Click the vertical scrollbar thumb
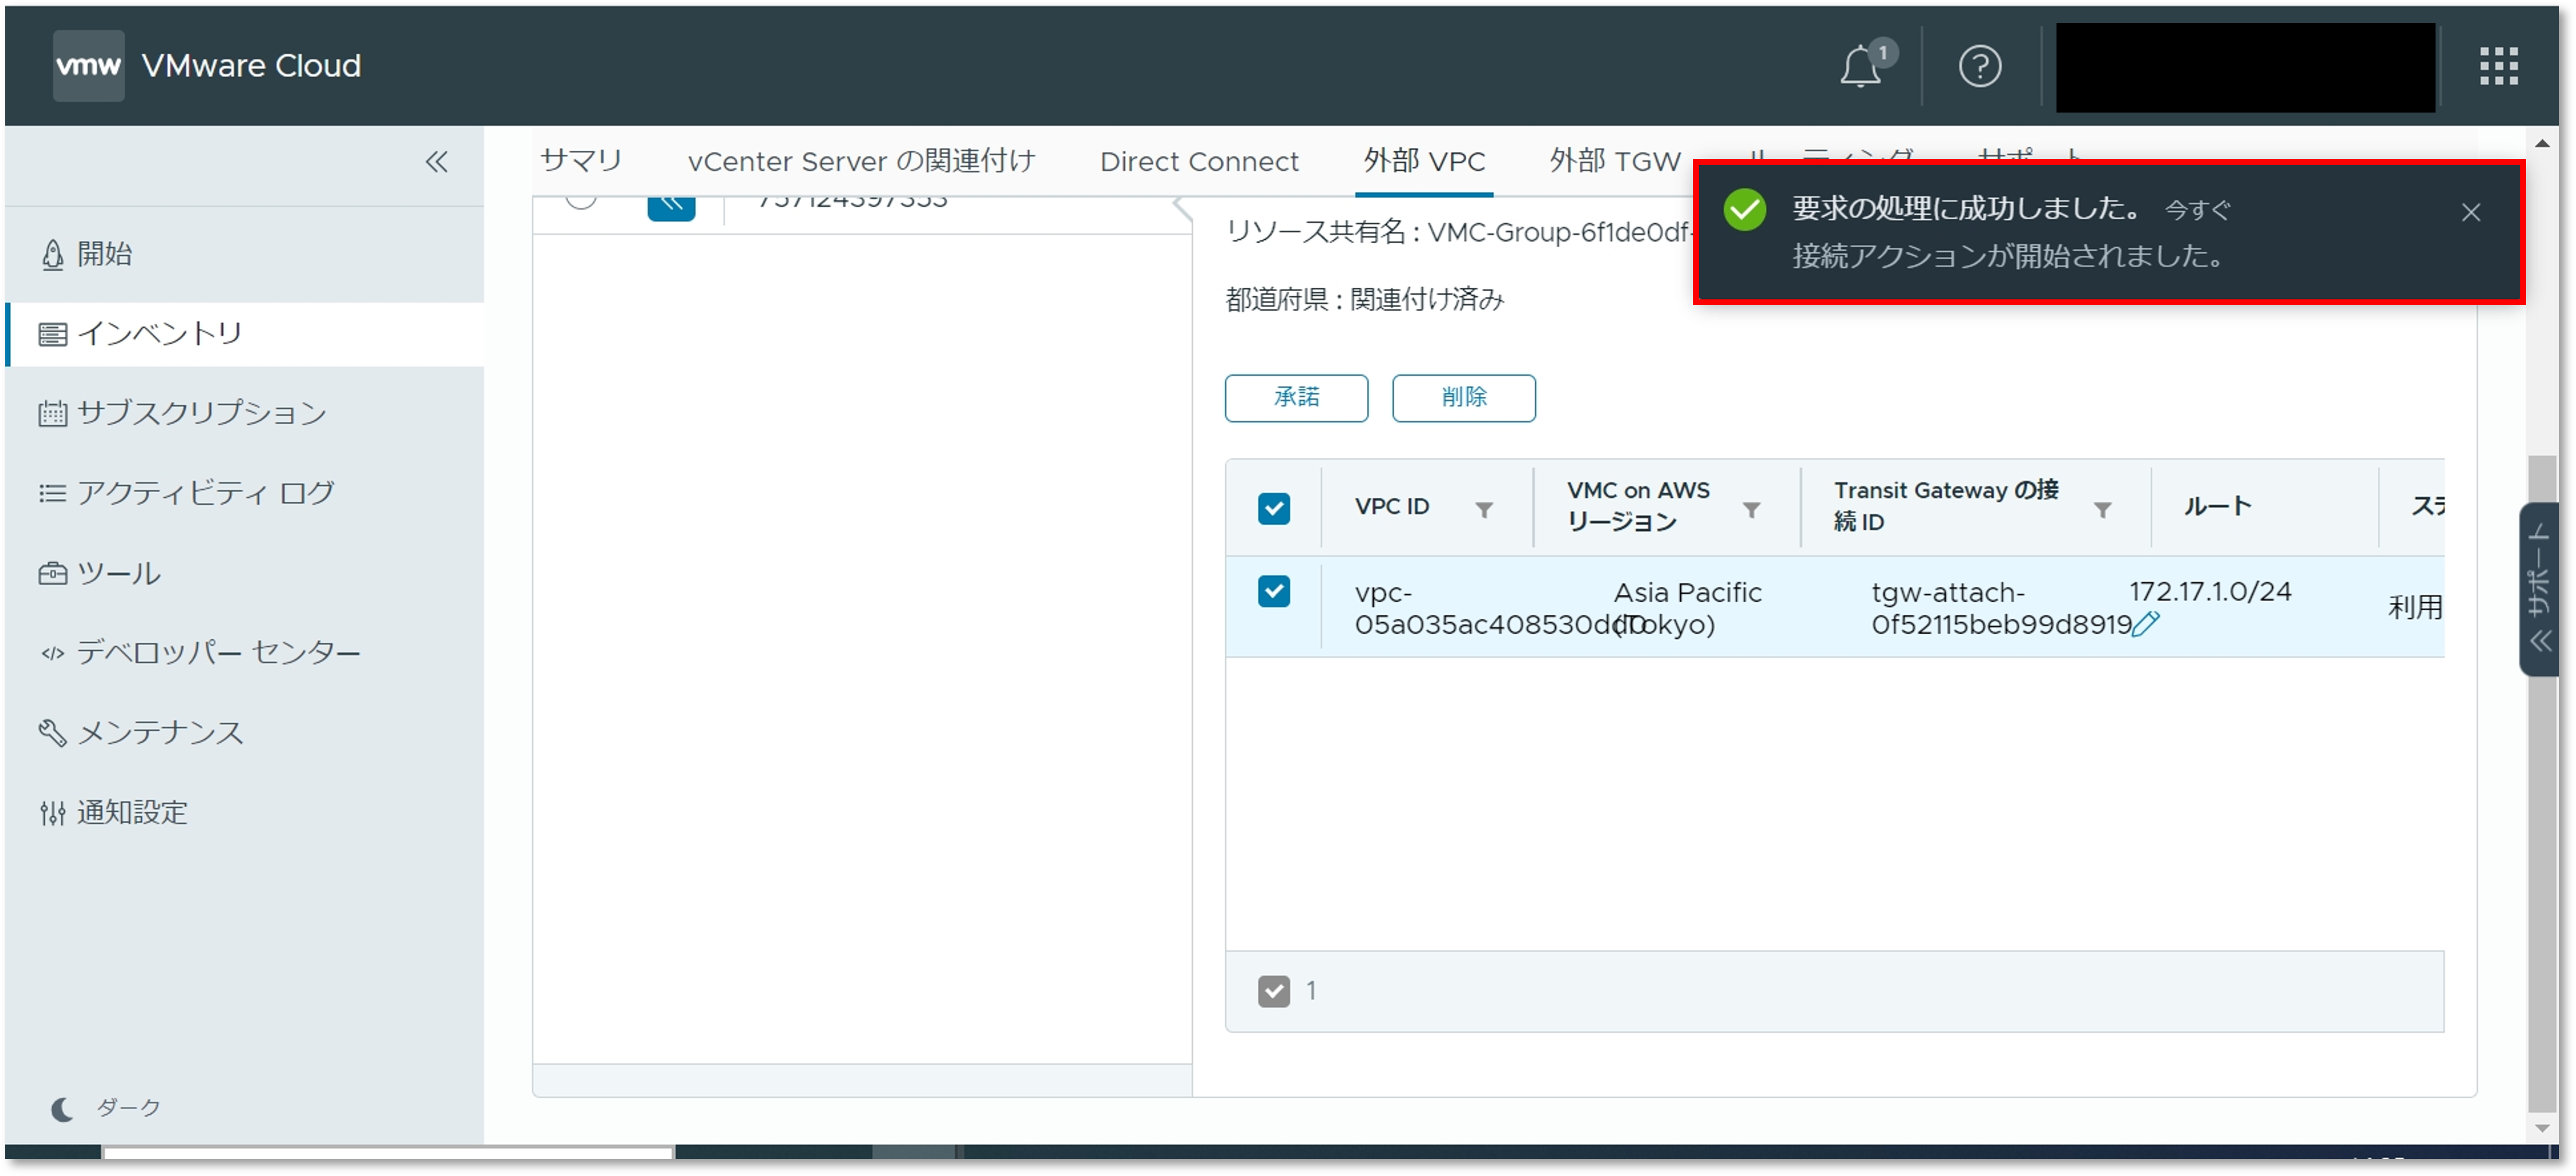 [2541, 783]
